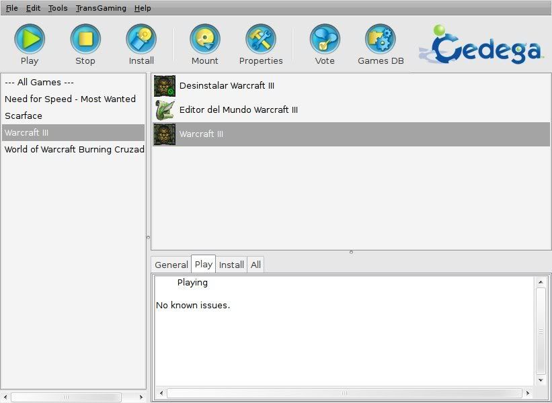Select the Play tab in details pane

pyautogui.click(x=204, y=264)
